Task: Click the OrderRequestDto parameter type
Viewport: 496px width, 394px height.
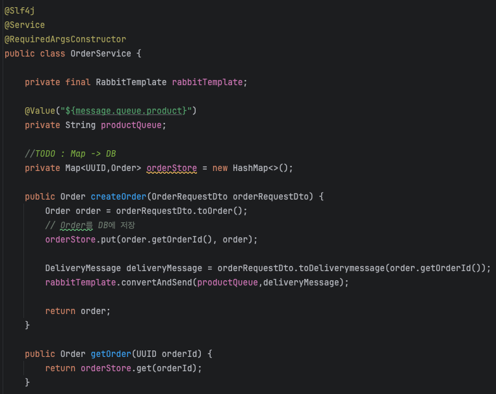Action: (189, 196)
